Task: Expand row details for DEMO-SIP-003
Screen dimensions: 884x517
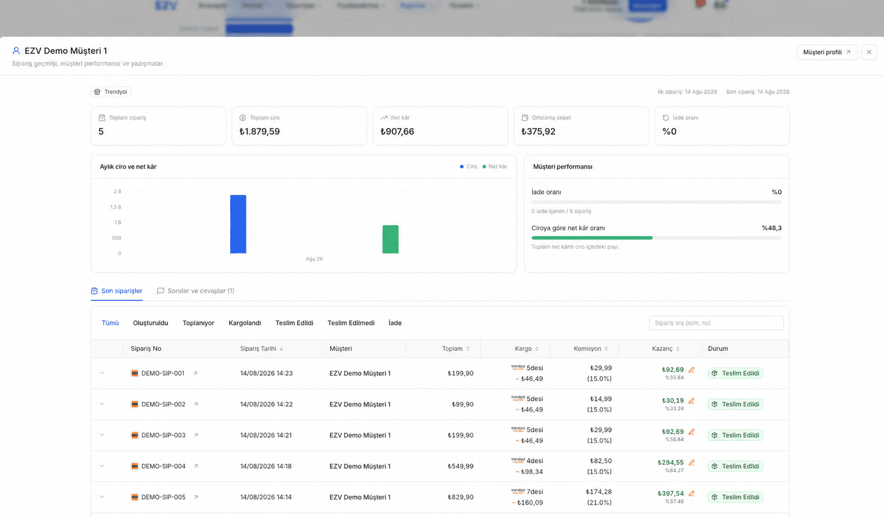Action: click(x=102, y=435)
